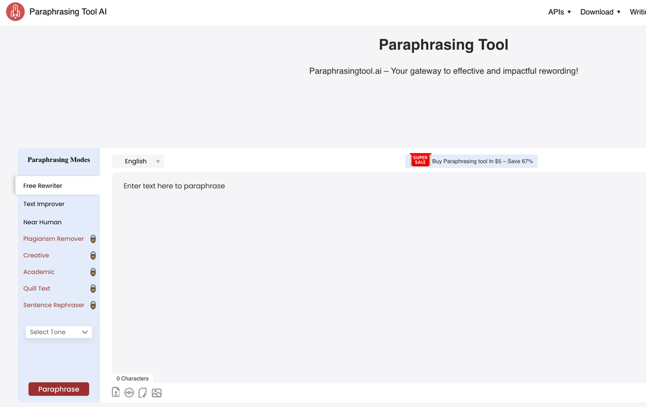This screenshot has width=646, height=407.
Task: Click the Paraphrasing Modes heading
Action: point(59,160)
